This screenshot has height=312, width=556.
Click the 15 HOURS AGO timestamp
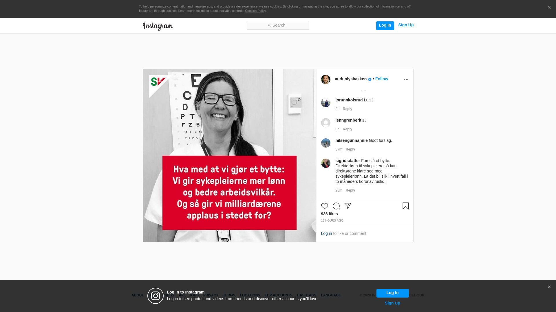click(332, 220)
